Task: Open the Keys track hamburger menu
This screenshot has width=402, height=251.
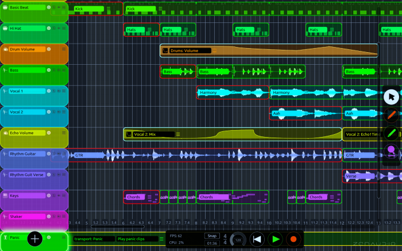Action: pos(64,195)
